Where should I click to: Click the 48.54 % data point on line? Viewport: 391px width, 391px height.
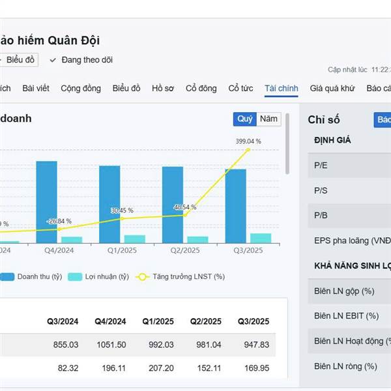(185, 215)
